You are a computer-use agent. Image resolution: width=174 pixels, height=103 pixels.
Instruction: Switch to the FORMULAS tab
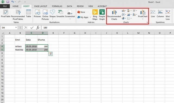pyautogui.click(x=57, y=6)
